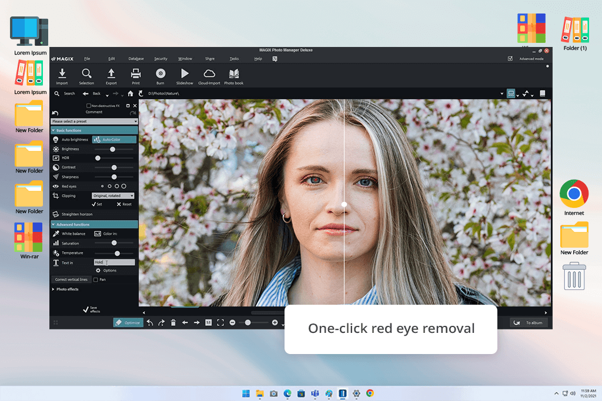Open the Database menu
The height and width of the screenshot is (401, 602).
[x=136, y=59]
